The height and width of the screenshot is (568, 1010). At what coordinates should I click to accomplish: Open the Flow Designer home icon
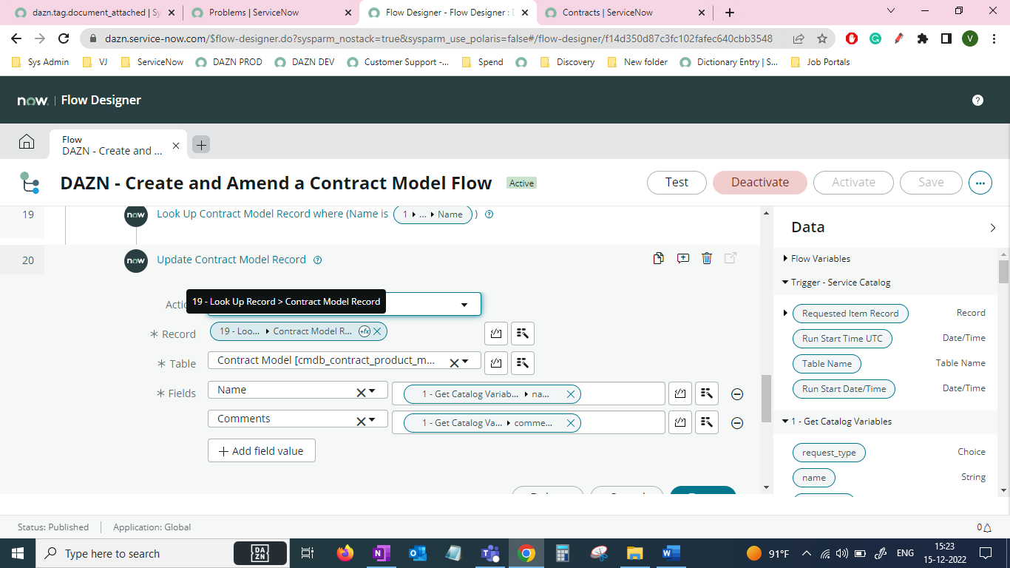tap(27, 142)
